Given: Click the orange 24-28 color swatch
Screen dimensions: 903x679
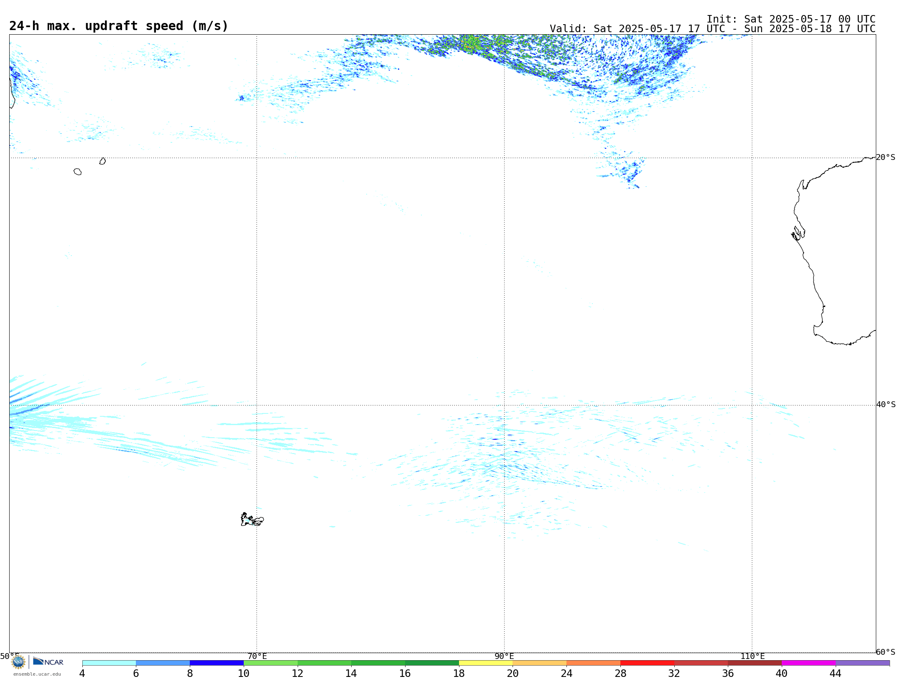Looking at the screenshot, I should [593, 663].
